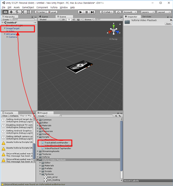Click the Console Clear button
173x186 pixels.
(x=5, y=116)
